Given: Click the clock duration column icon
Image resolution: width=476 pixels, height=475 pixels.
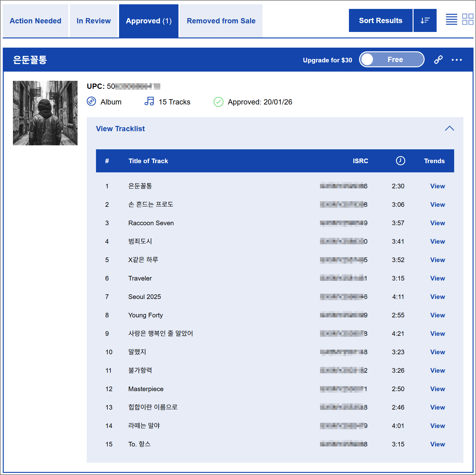Looking at the screenshot, I should click(x=400, y=161).
